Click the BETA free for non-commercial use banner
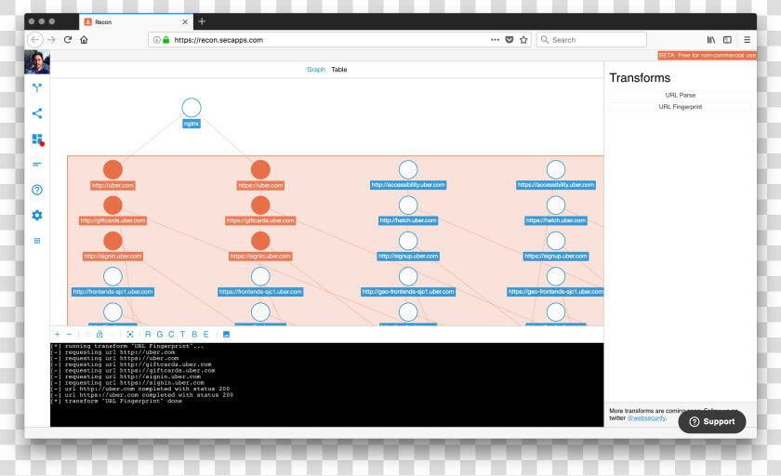This screenshot has height=476, width=781. pos(707,55)
